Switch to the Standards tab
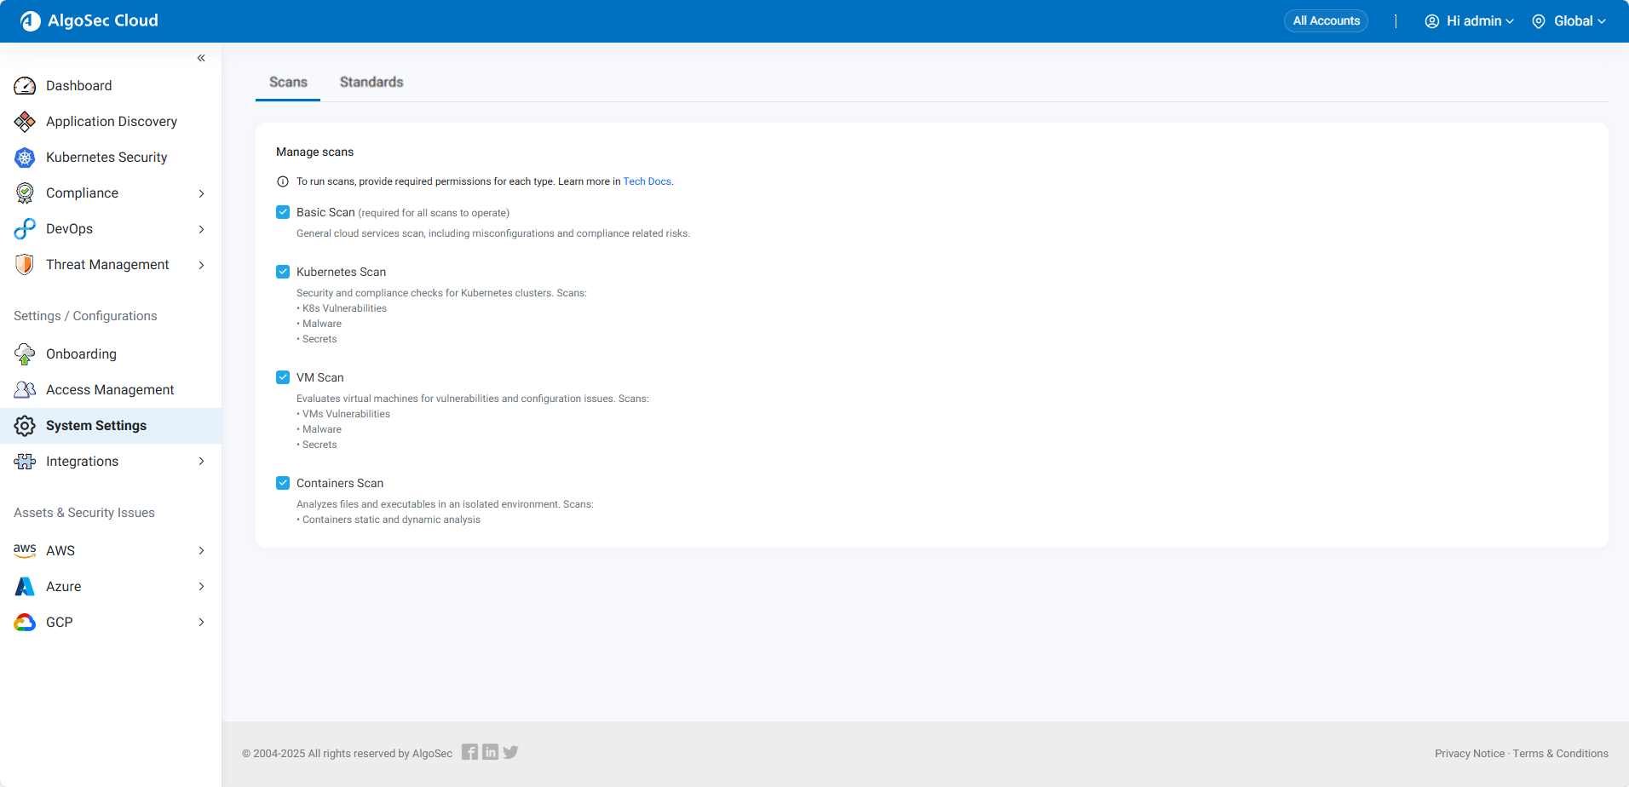The height and width of the screenshot is (787, 1629). pos(371,83)
